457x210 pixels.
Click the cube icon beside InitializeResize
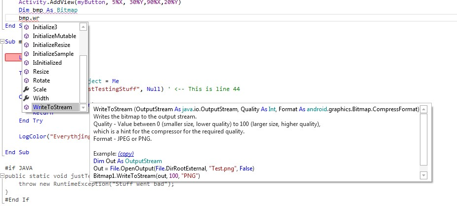tap(27, 45)
